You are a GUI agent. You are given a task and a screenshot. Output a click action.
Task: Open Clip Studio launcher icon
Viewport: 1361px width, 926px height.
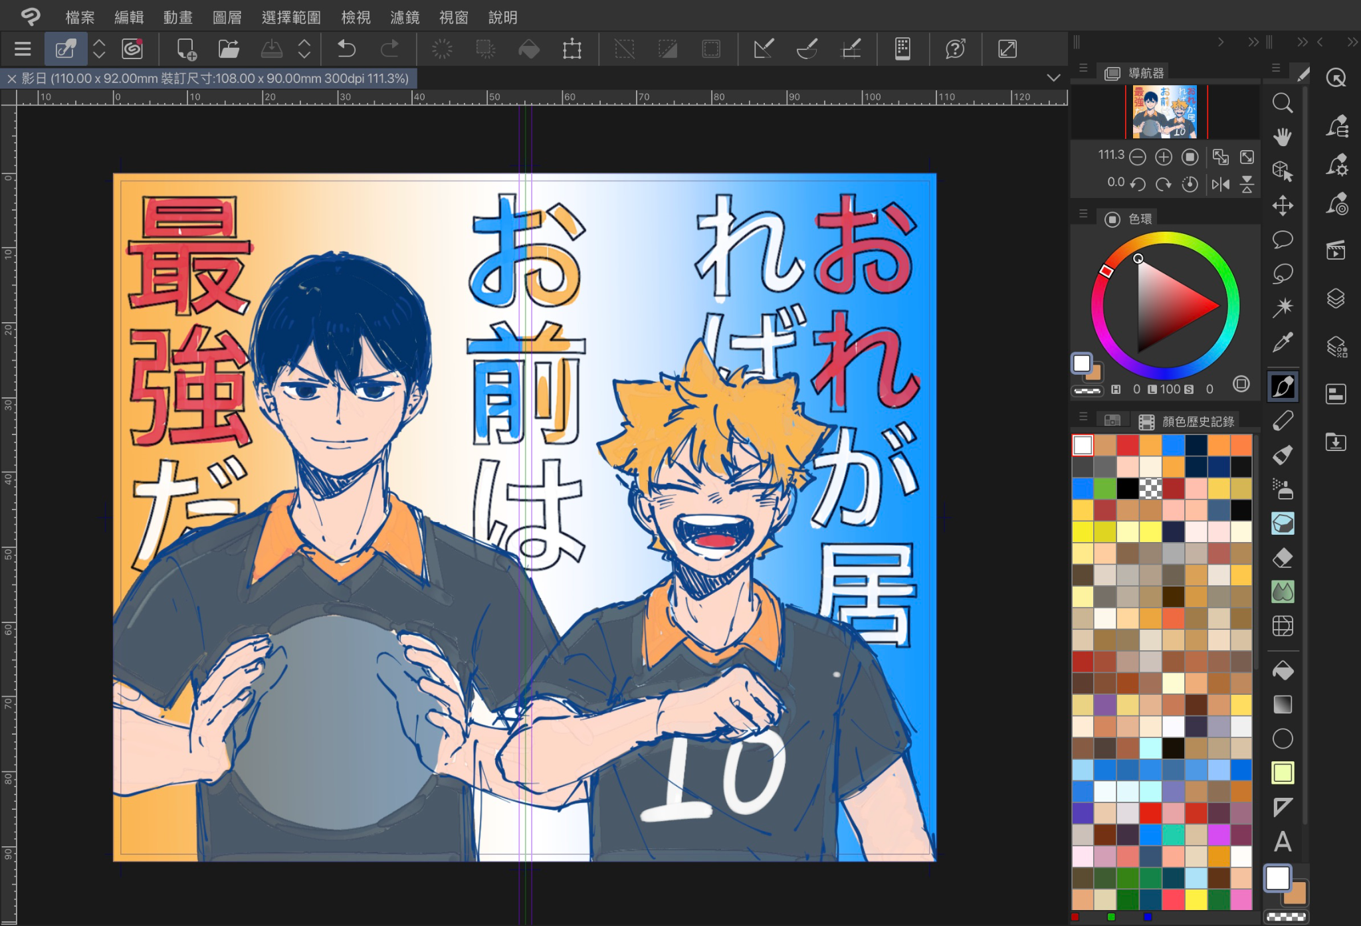click(132, 49)
